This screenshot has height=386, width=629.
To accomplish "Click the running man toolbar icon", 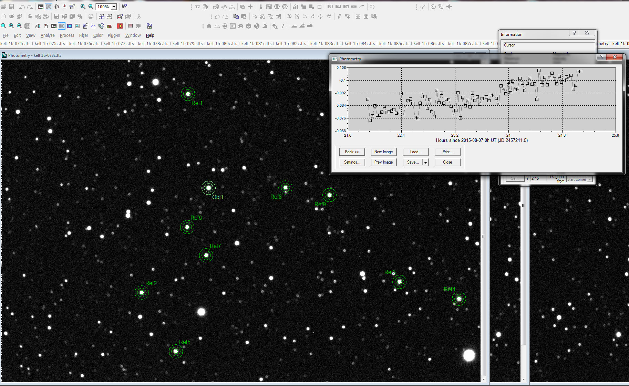I will click(139, 17).
